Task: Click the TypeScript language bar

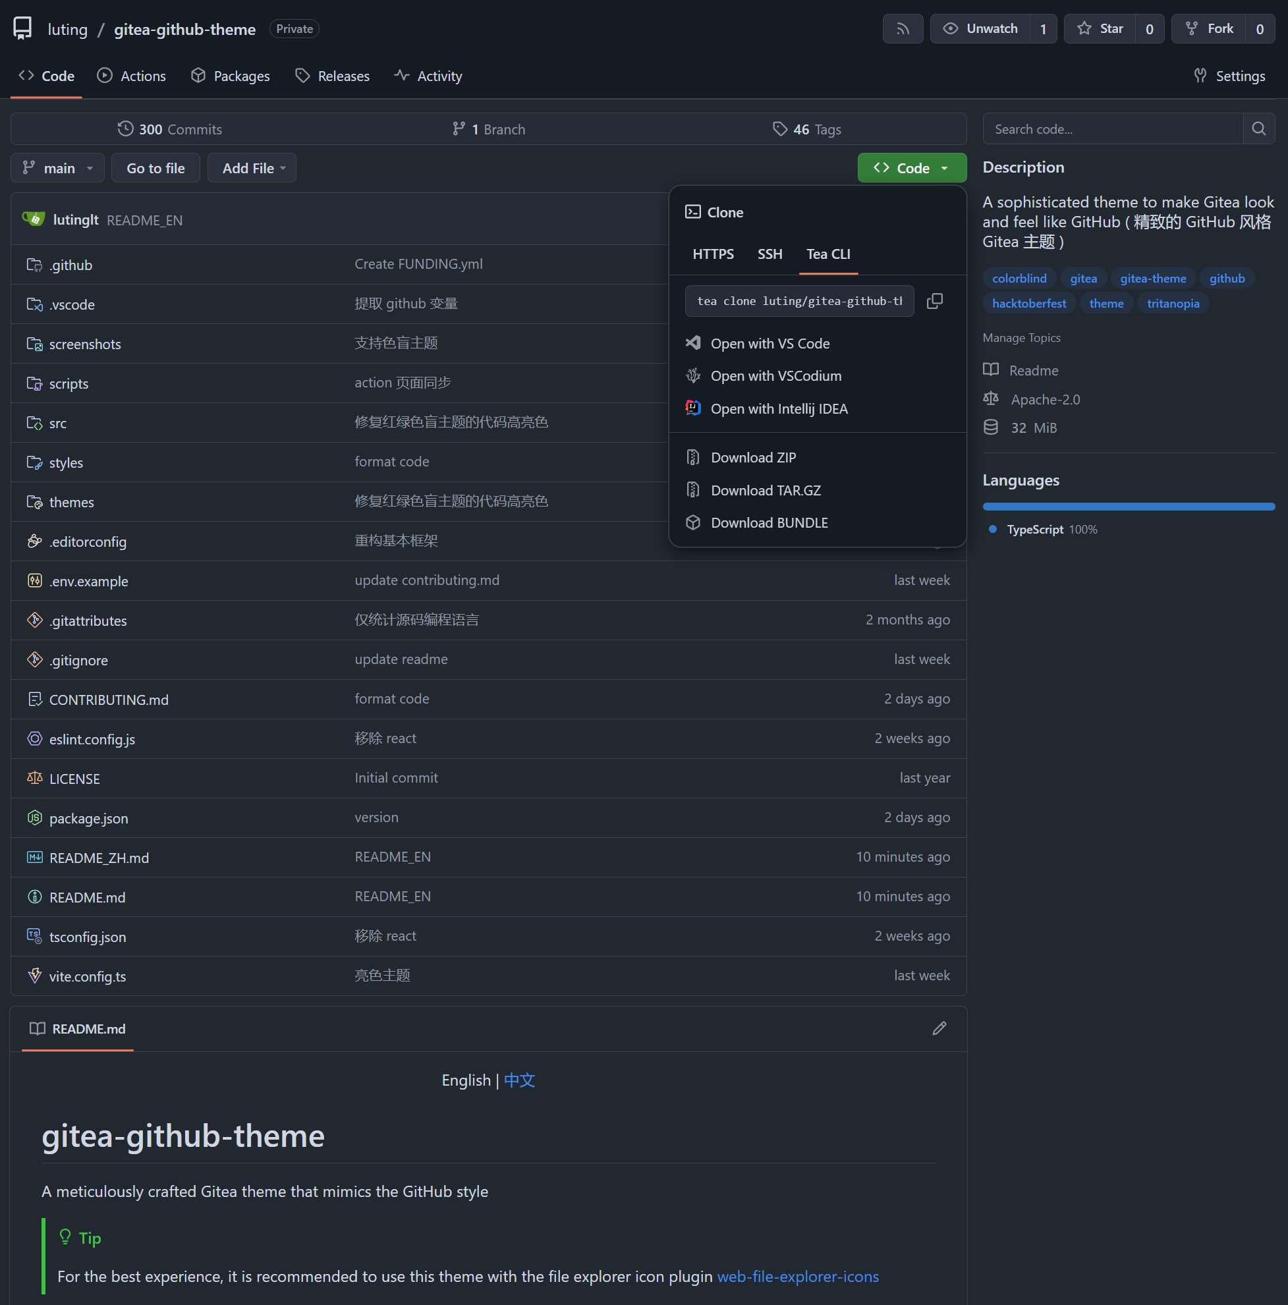Action: pos(1128,507)
